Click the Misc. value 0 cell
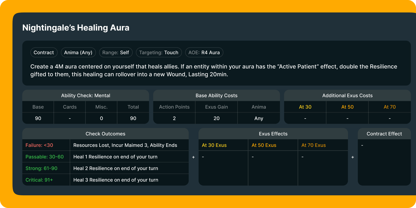The width and height of the screenshot is (416, 208). [x=101, y=118]
